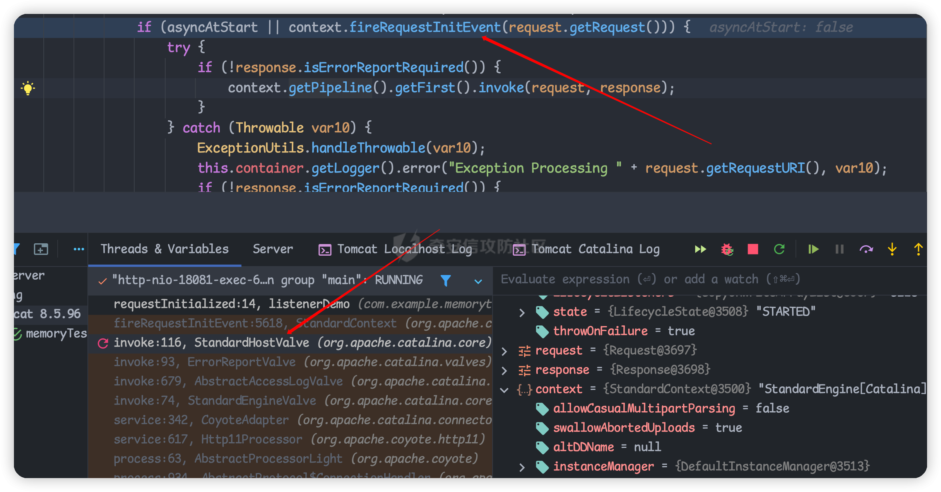Expand the instanceManager field node
The image size is (941, 492).
coord(522,467)
